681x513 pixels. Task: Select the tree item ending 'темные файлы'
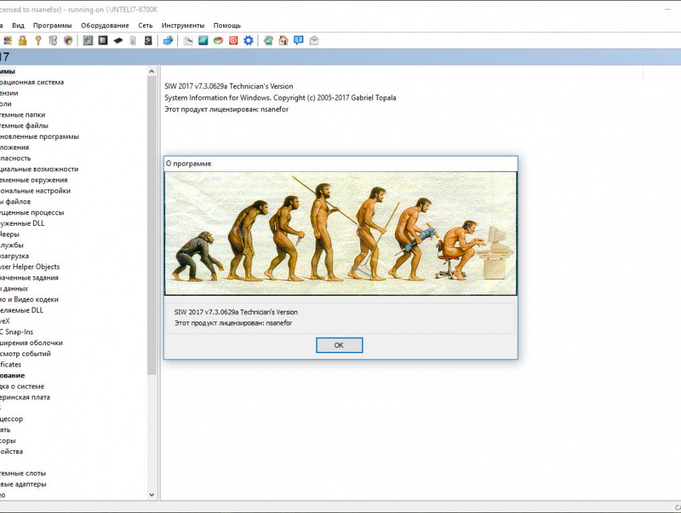[24, 125]
